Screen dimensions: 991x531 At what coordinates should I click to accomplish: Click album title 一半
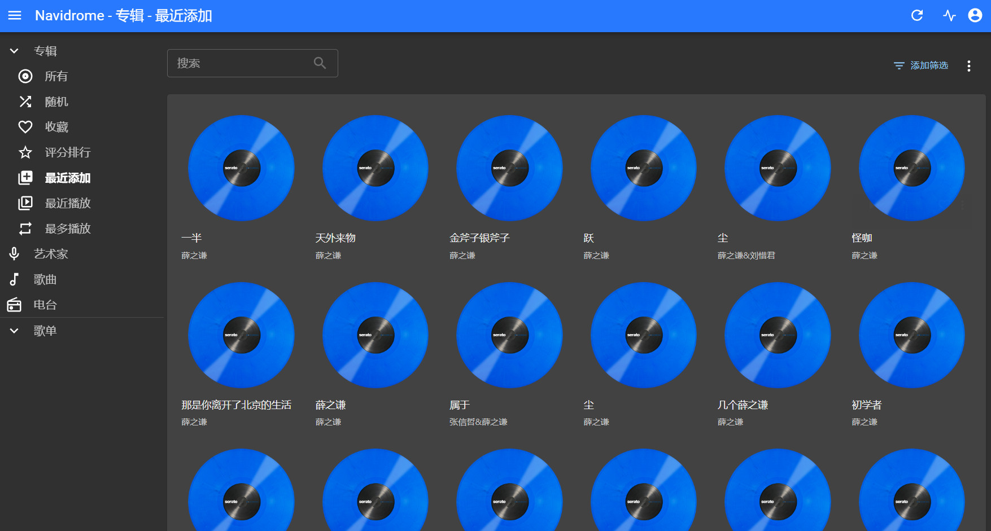191,238
